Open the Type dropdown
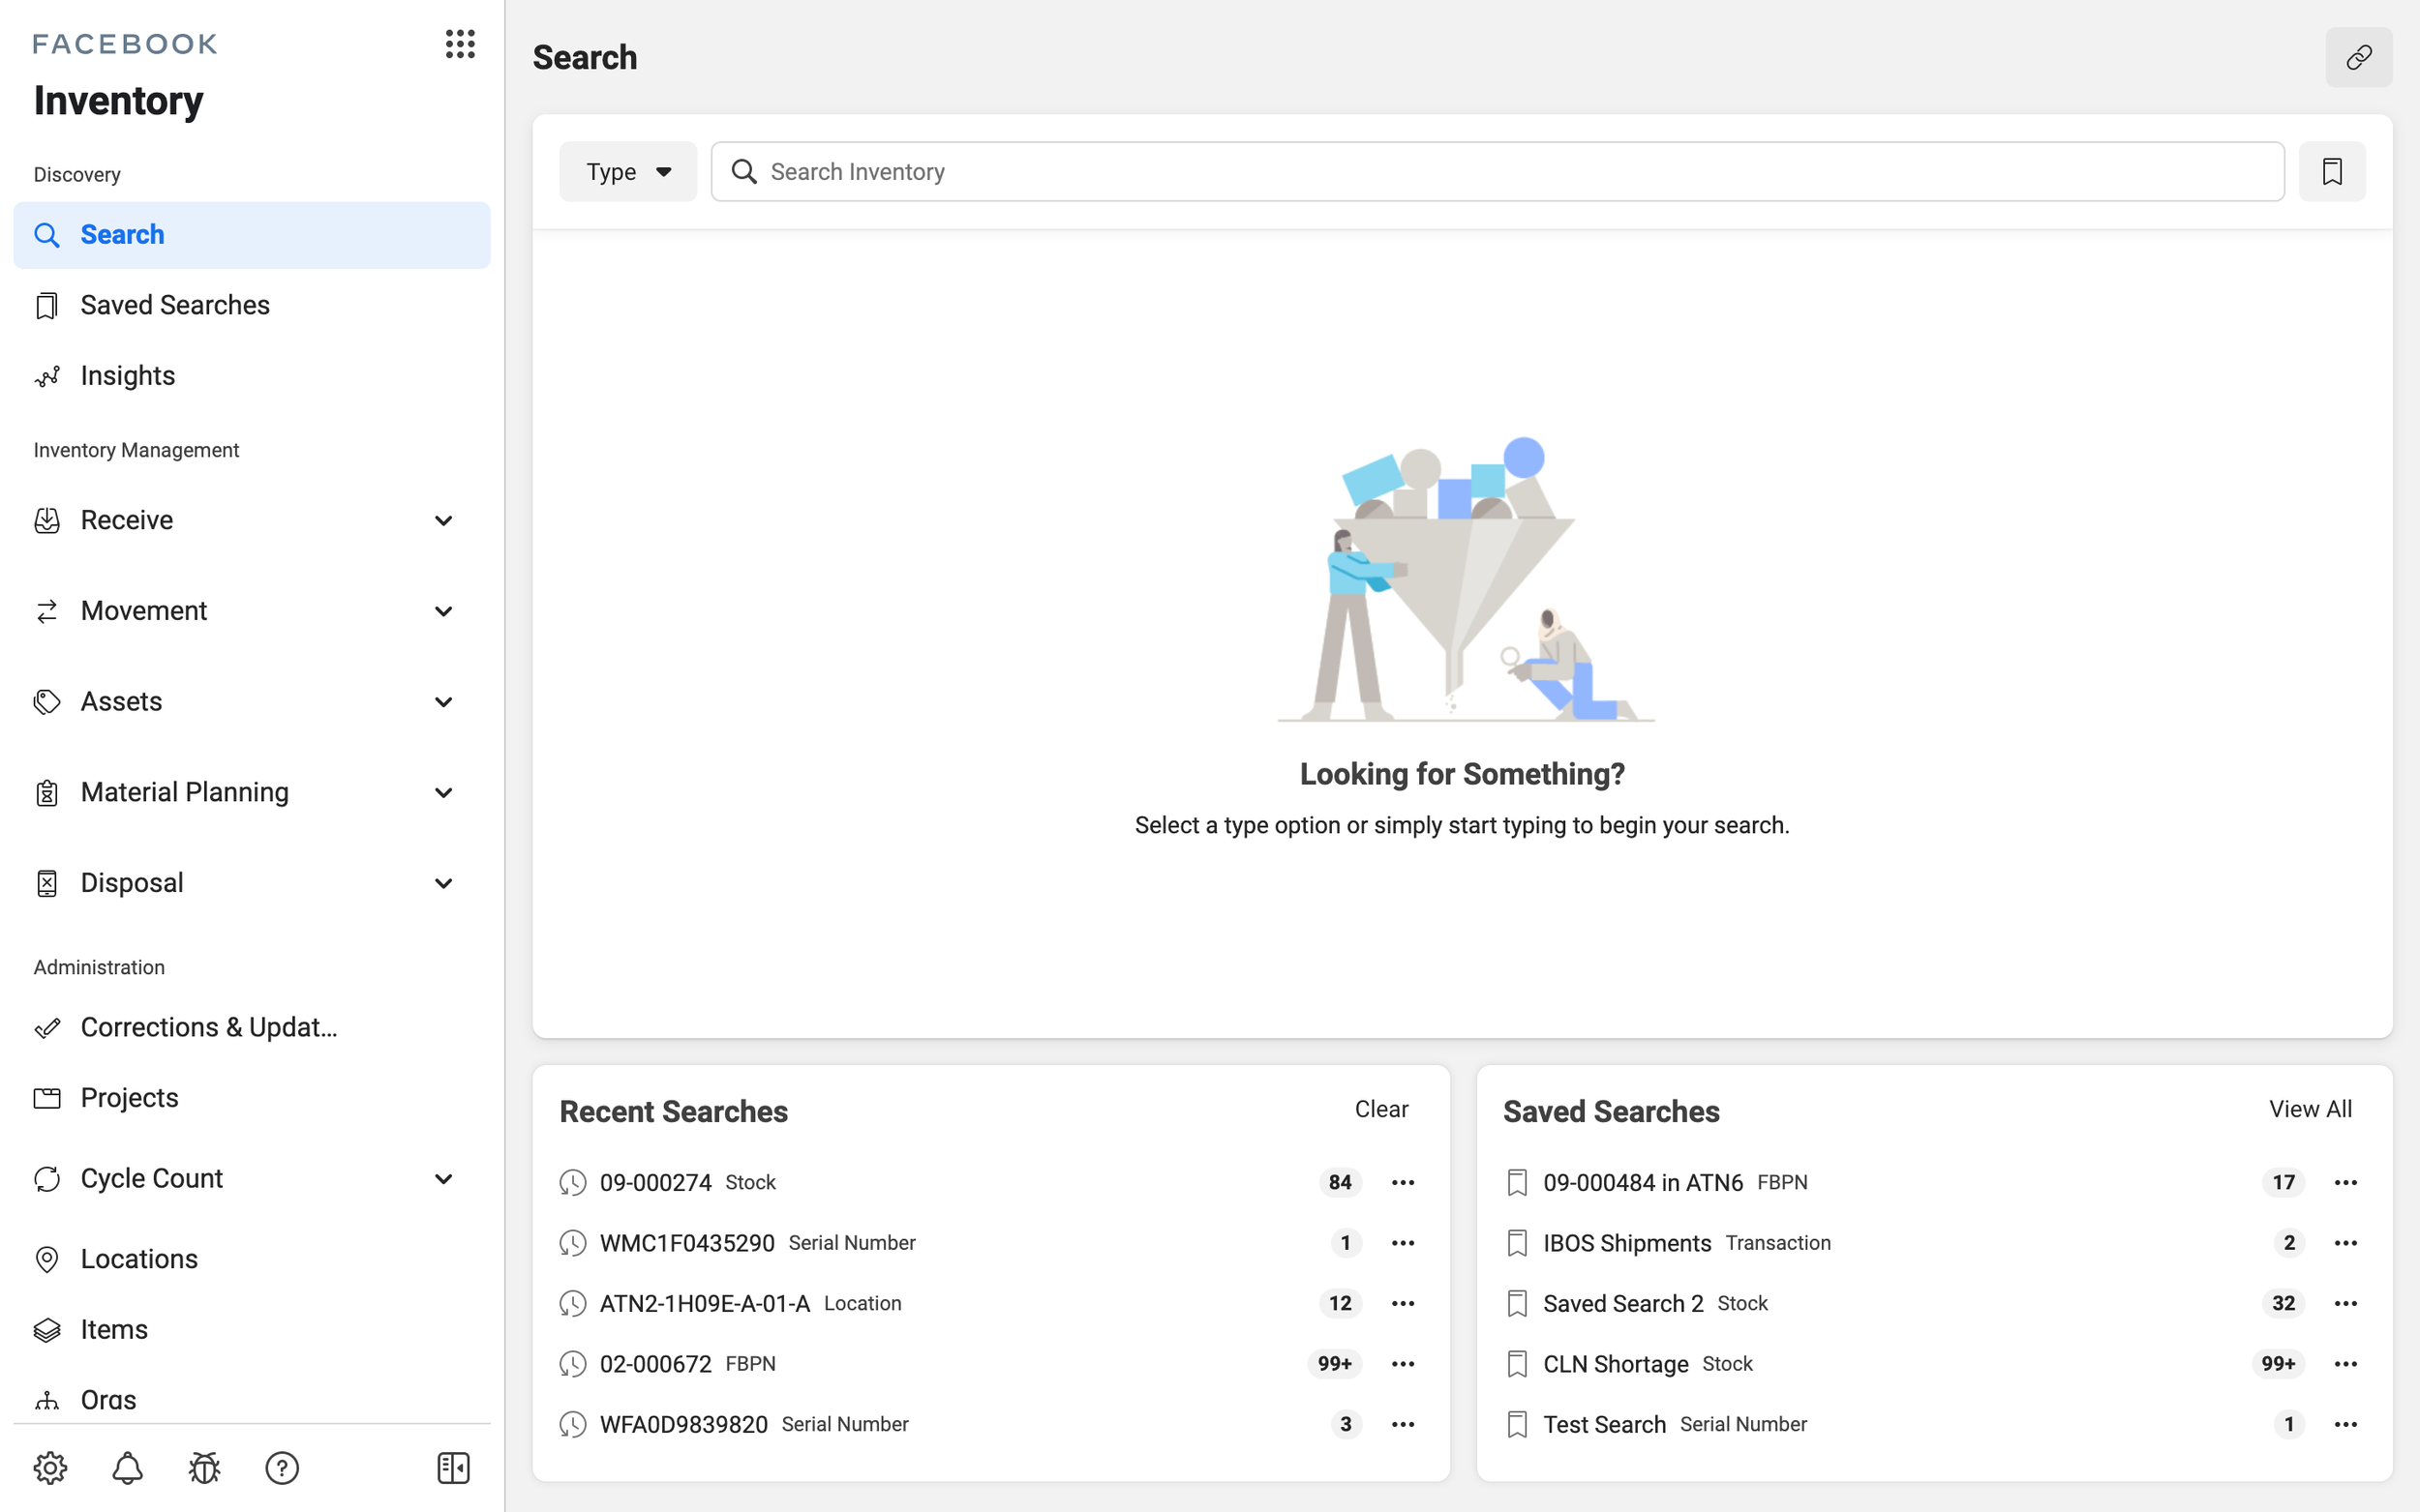 pyautogui.click(x=627, y=172)
